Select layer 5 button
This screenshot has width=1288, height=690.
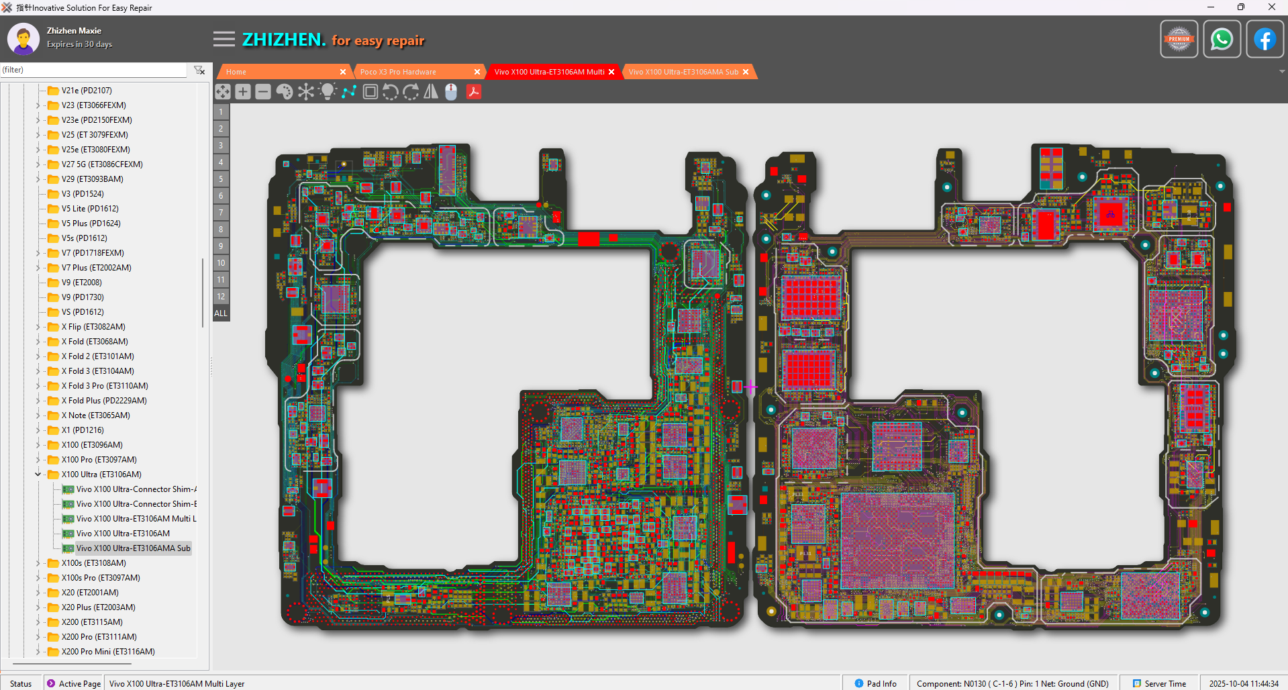point(221,179)
